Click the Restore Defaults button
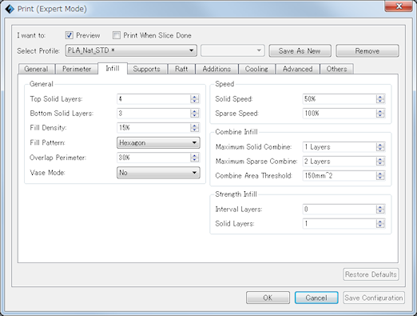The height and width of the screenshot is (316, 417). [x=371, y=274]
